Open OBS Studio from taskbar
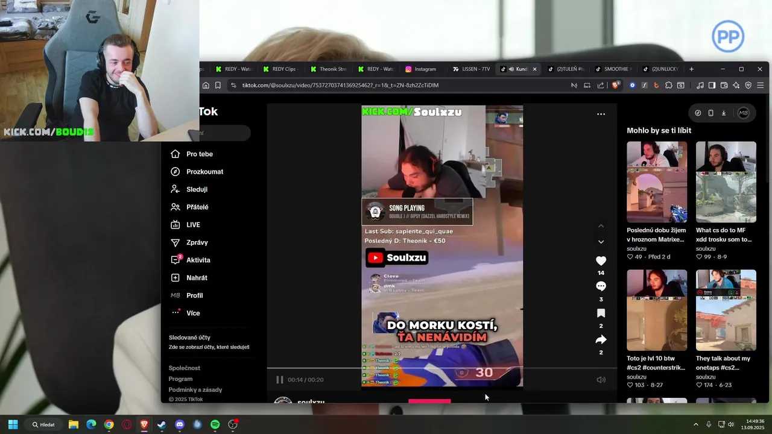Image resolution: width=772 pixels, height=434 pixels. point(233,424)
